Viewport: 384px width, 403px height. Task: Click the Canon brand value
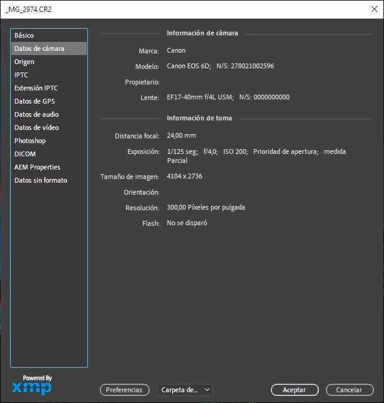click(176, 50)
